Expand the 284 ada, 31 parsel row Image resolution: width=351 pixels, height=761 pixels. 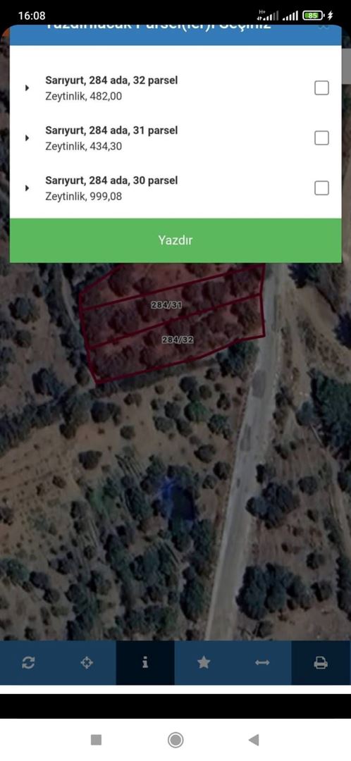pyautogui.click(x=27, y=138)
